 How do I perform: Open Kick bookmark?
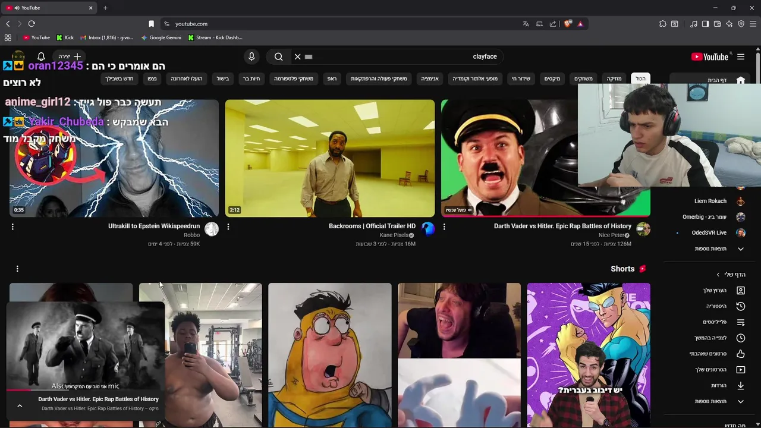pos(65,37)
